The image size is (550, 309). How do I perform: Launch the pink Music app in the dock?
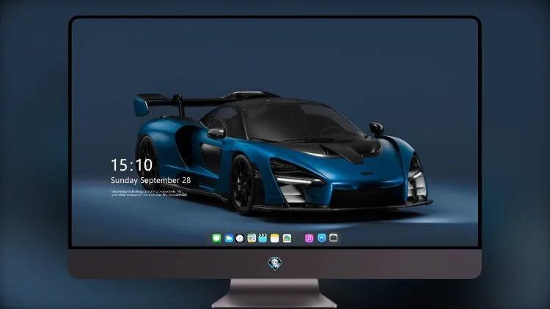click(309, 238)
